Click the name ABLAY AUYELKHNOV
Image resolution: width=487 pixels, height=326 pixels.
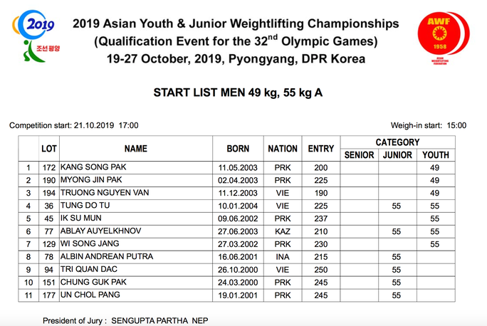pyautogui.click(x=101, y=231)
